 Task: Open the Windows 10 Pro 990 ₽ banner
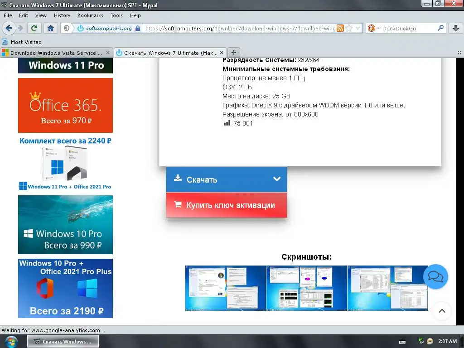point(65,225)
